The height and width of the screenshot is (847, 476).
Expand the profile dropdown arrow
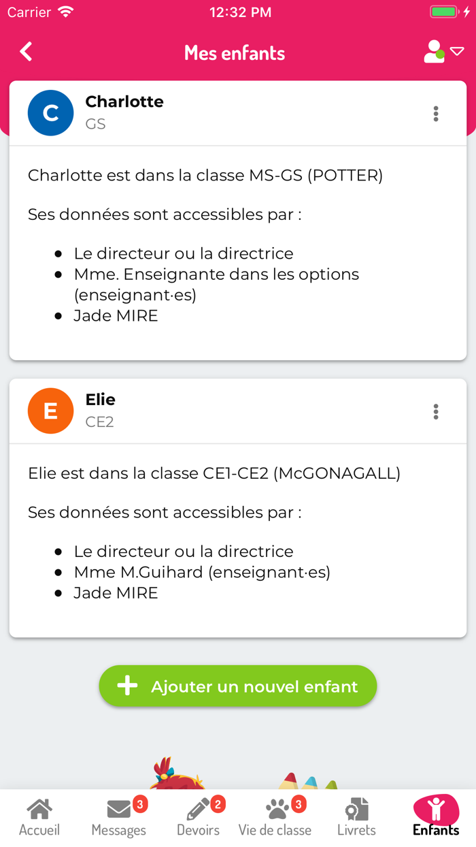click(456, 51)
